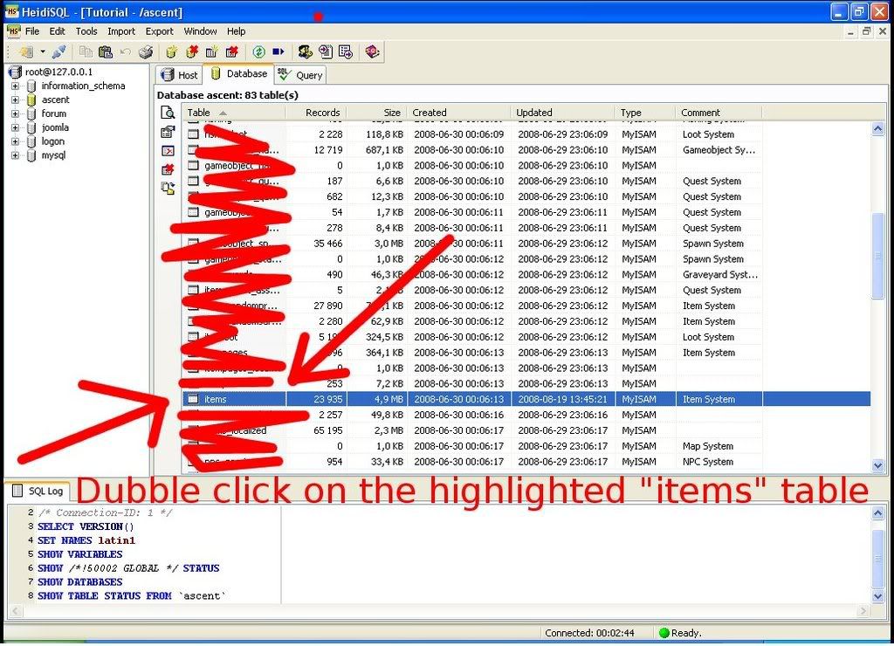Viewport: 894px width, 646px height.
Task: Click SHOW DATABASES line in SQL log
Action: pos(79,582)
